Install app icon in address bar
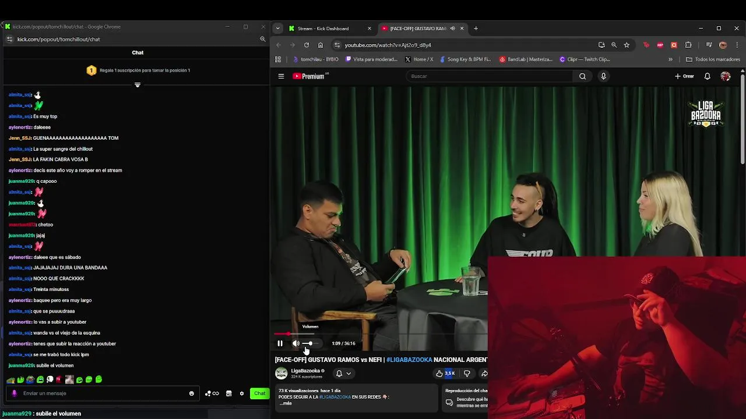 coord(601,45)
